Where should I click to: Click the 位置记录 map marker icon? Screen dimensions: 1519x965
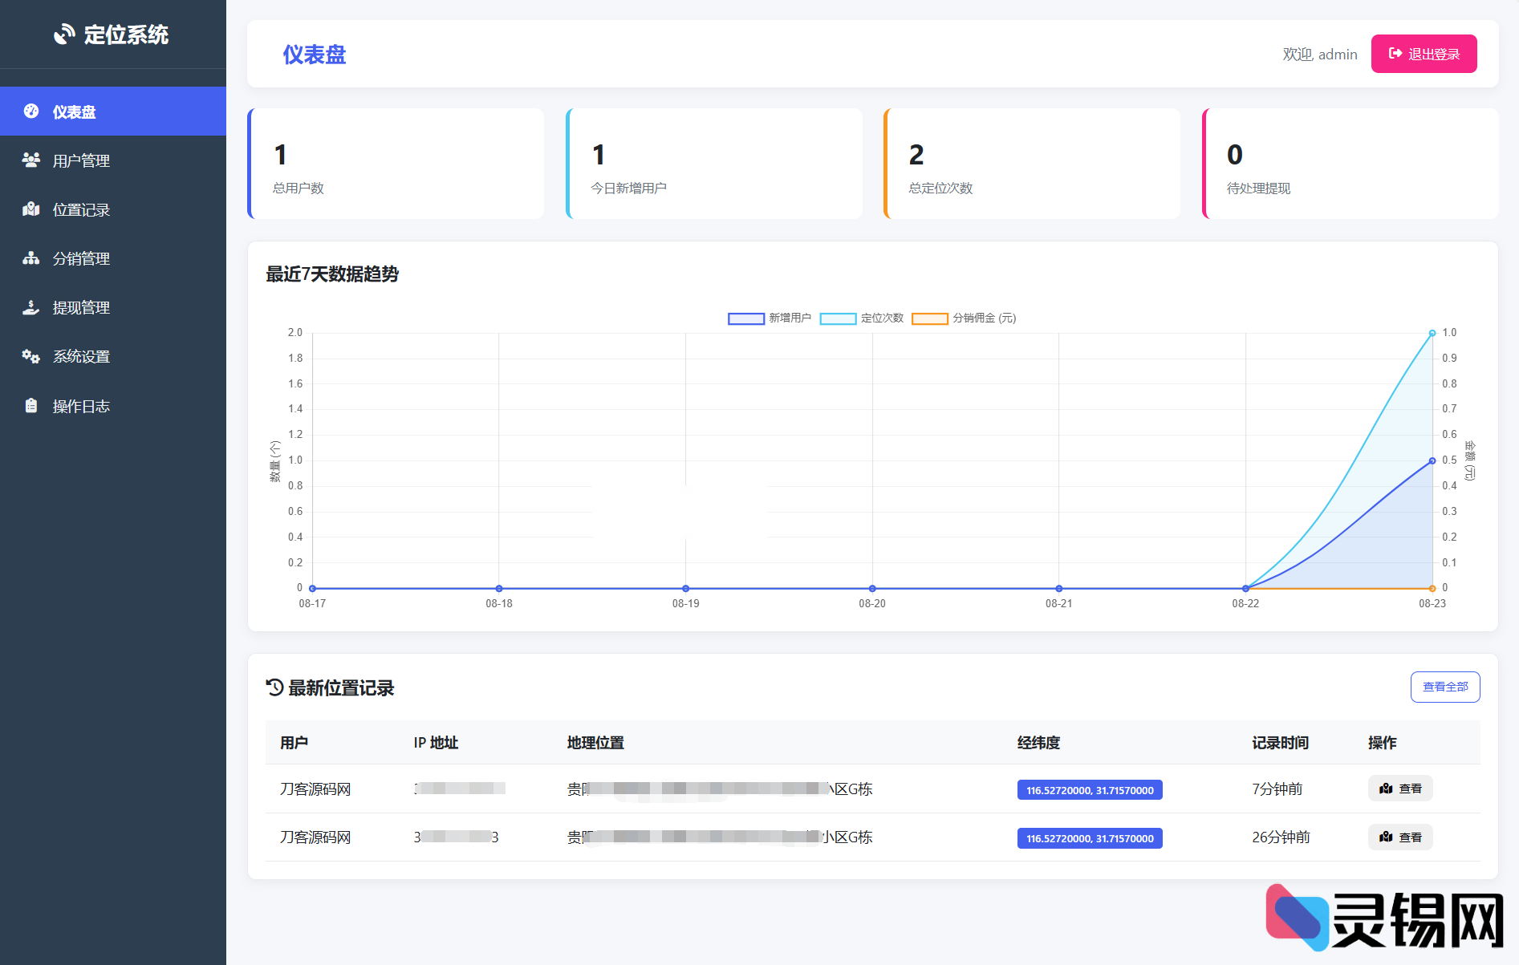pyautogui.click(x=30, y=209)
